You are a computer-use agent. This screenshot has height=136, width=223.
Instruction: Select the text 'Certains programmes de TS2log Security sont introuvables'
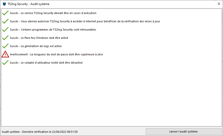[x=58, y=30]
